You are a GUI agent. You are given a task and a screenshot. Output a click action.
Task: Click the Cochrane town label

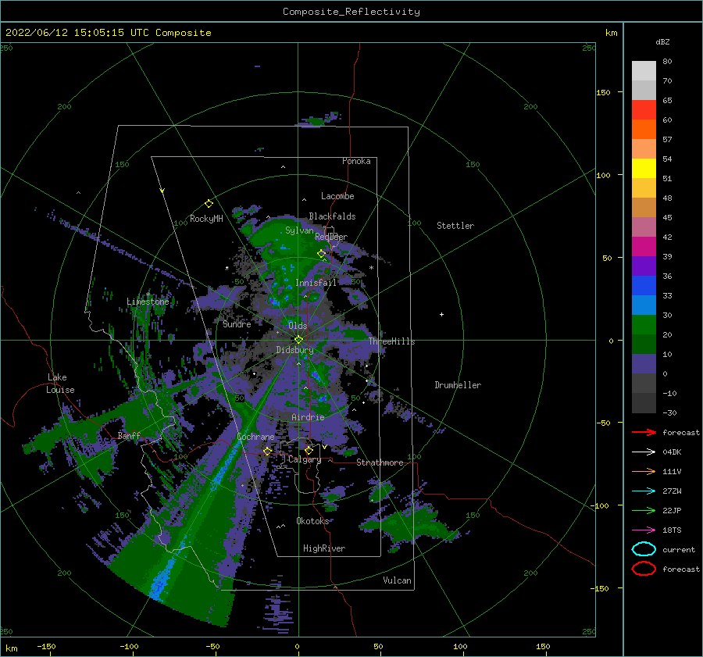(255, 437)
